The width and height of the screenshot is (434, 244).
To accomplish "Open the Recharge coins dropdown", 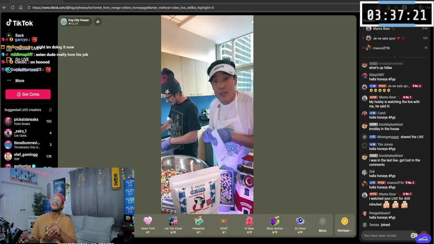I will click(x=344, y=225).
